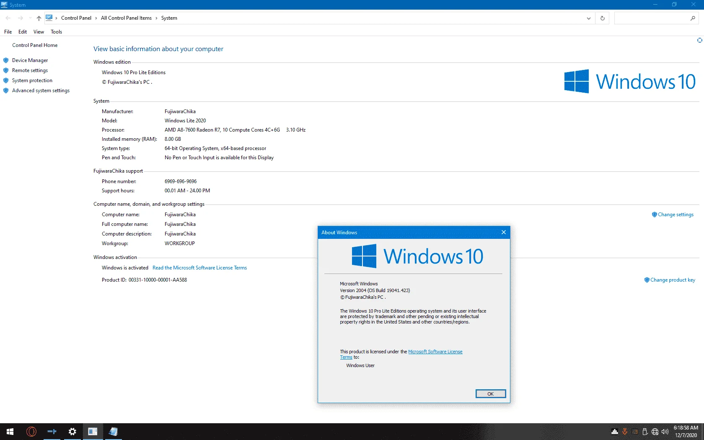Expand the address bar history dropdown

[x=589, y=18]
